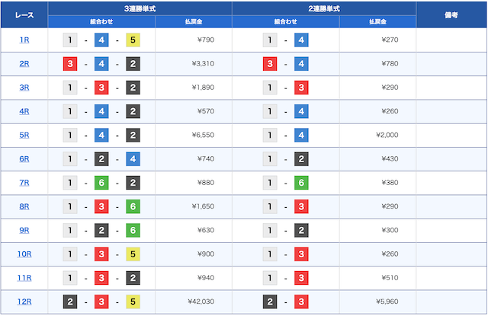
Task: Open the 1R race link
Action: (x=24, y=40)
